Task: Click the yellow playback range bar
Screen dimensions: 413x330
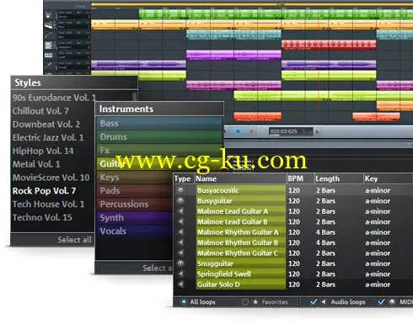Action: [x=252, y=4]
